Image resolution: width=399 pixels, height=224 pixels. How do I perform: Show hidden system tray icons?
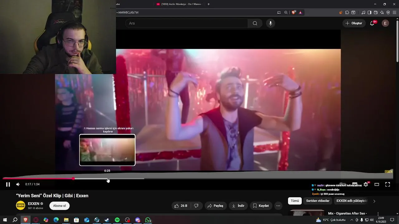352,220
